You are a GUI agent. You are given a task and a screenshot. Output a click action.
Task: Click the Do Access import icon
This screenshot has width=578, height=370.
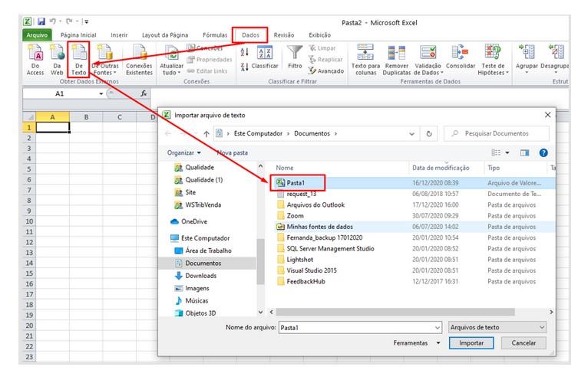pyautogui.click(x=35, y=60)
